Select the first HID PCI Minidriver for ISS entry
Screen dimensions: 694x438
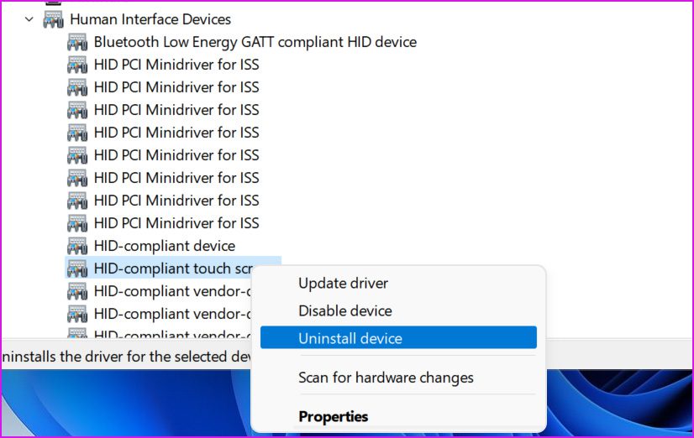[x=176, y=65]
